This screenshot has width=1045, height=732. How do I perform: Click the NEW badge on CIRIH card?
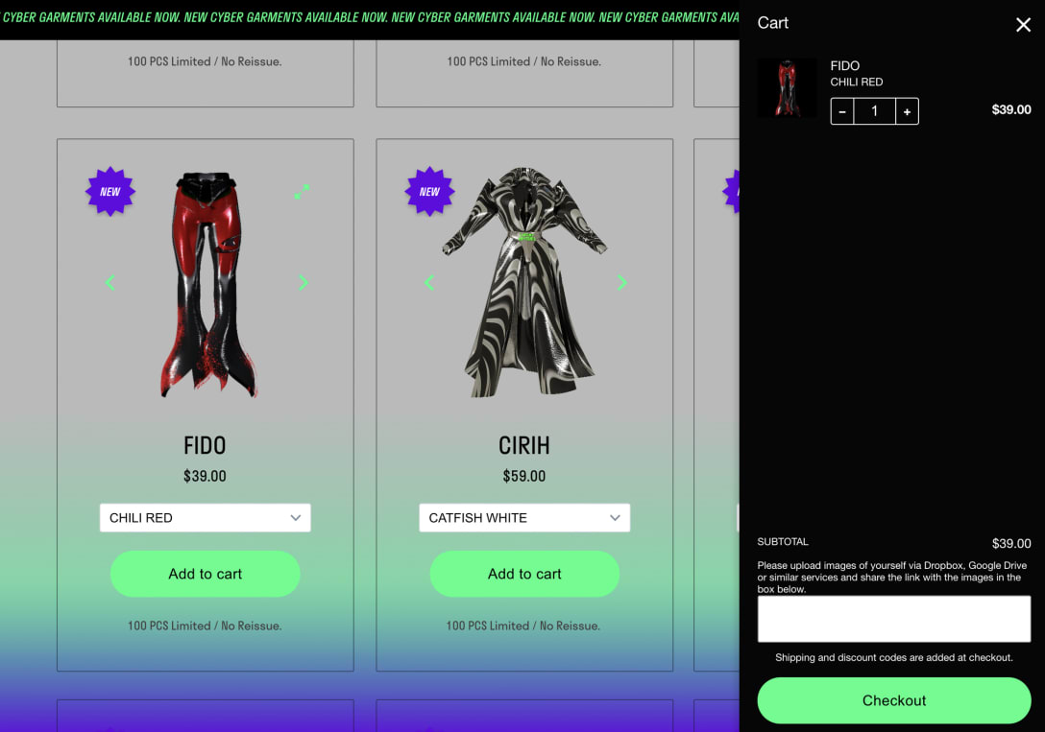[430, 192]
